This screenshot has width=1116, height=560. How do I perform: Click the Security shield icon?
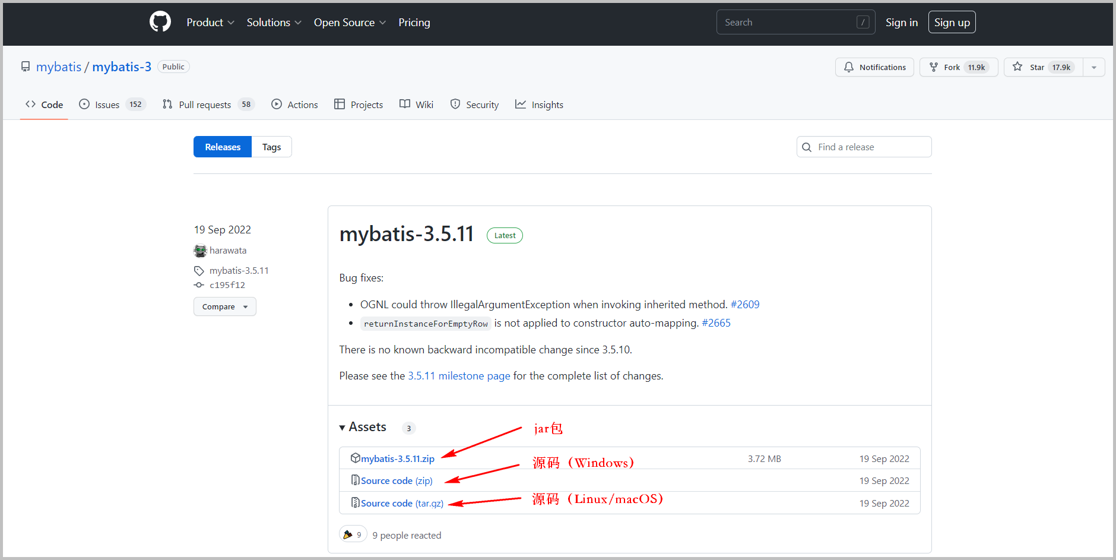[455, 104]
